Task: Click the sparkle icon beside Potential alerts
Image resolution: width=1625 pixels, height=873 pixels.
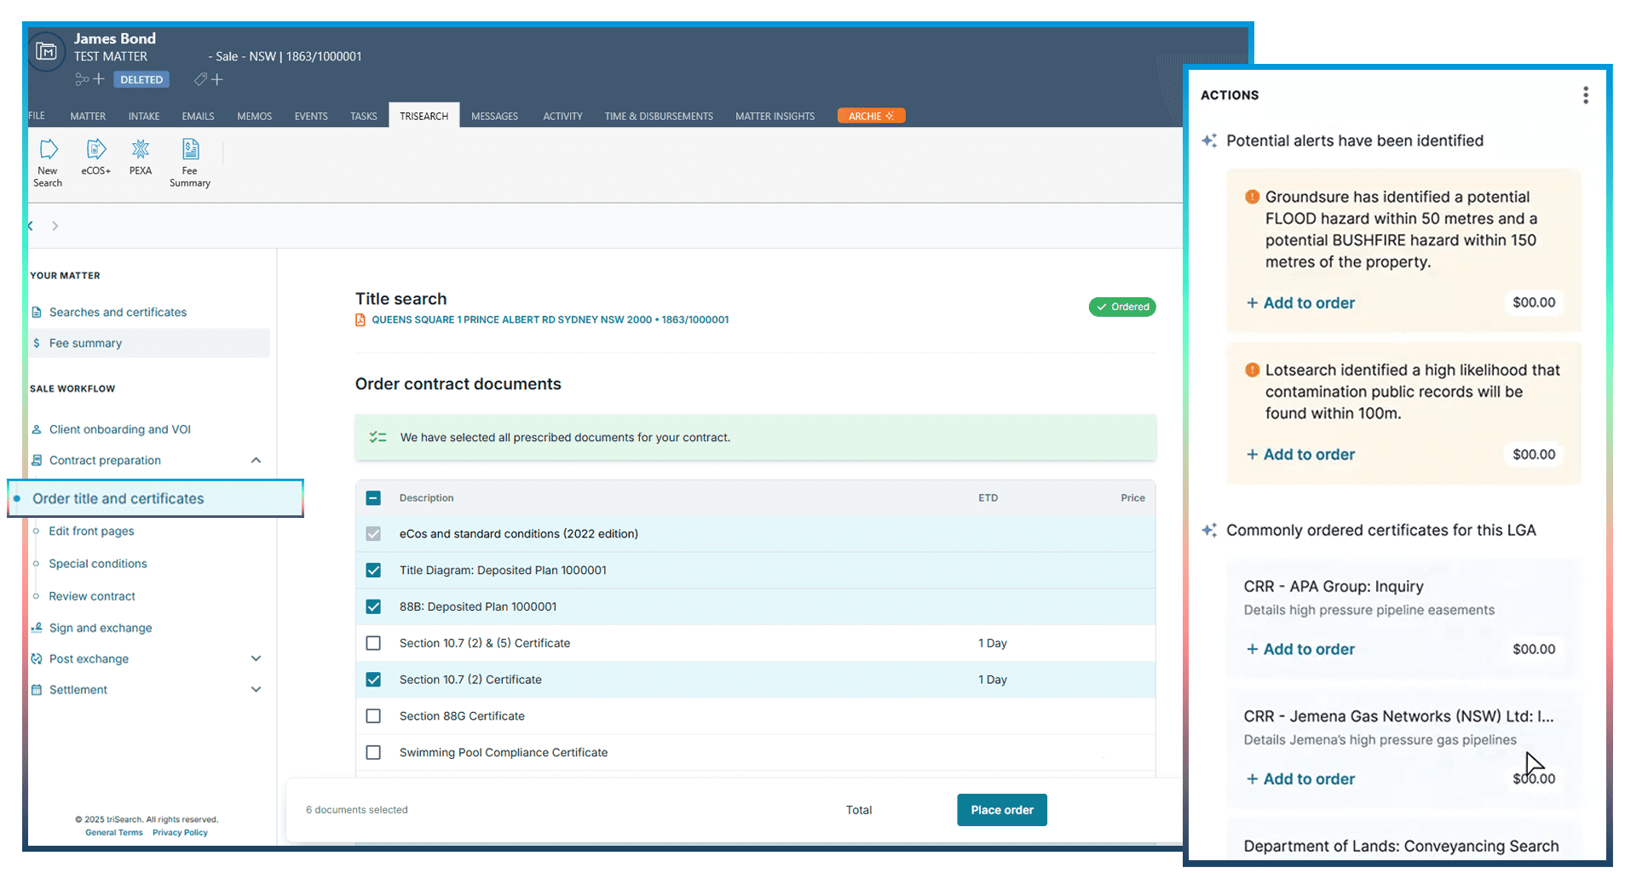Action: click(1209, 141)
